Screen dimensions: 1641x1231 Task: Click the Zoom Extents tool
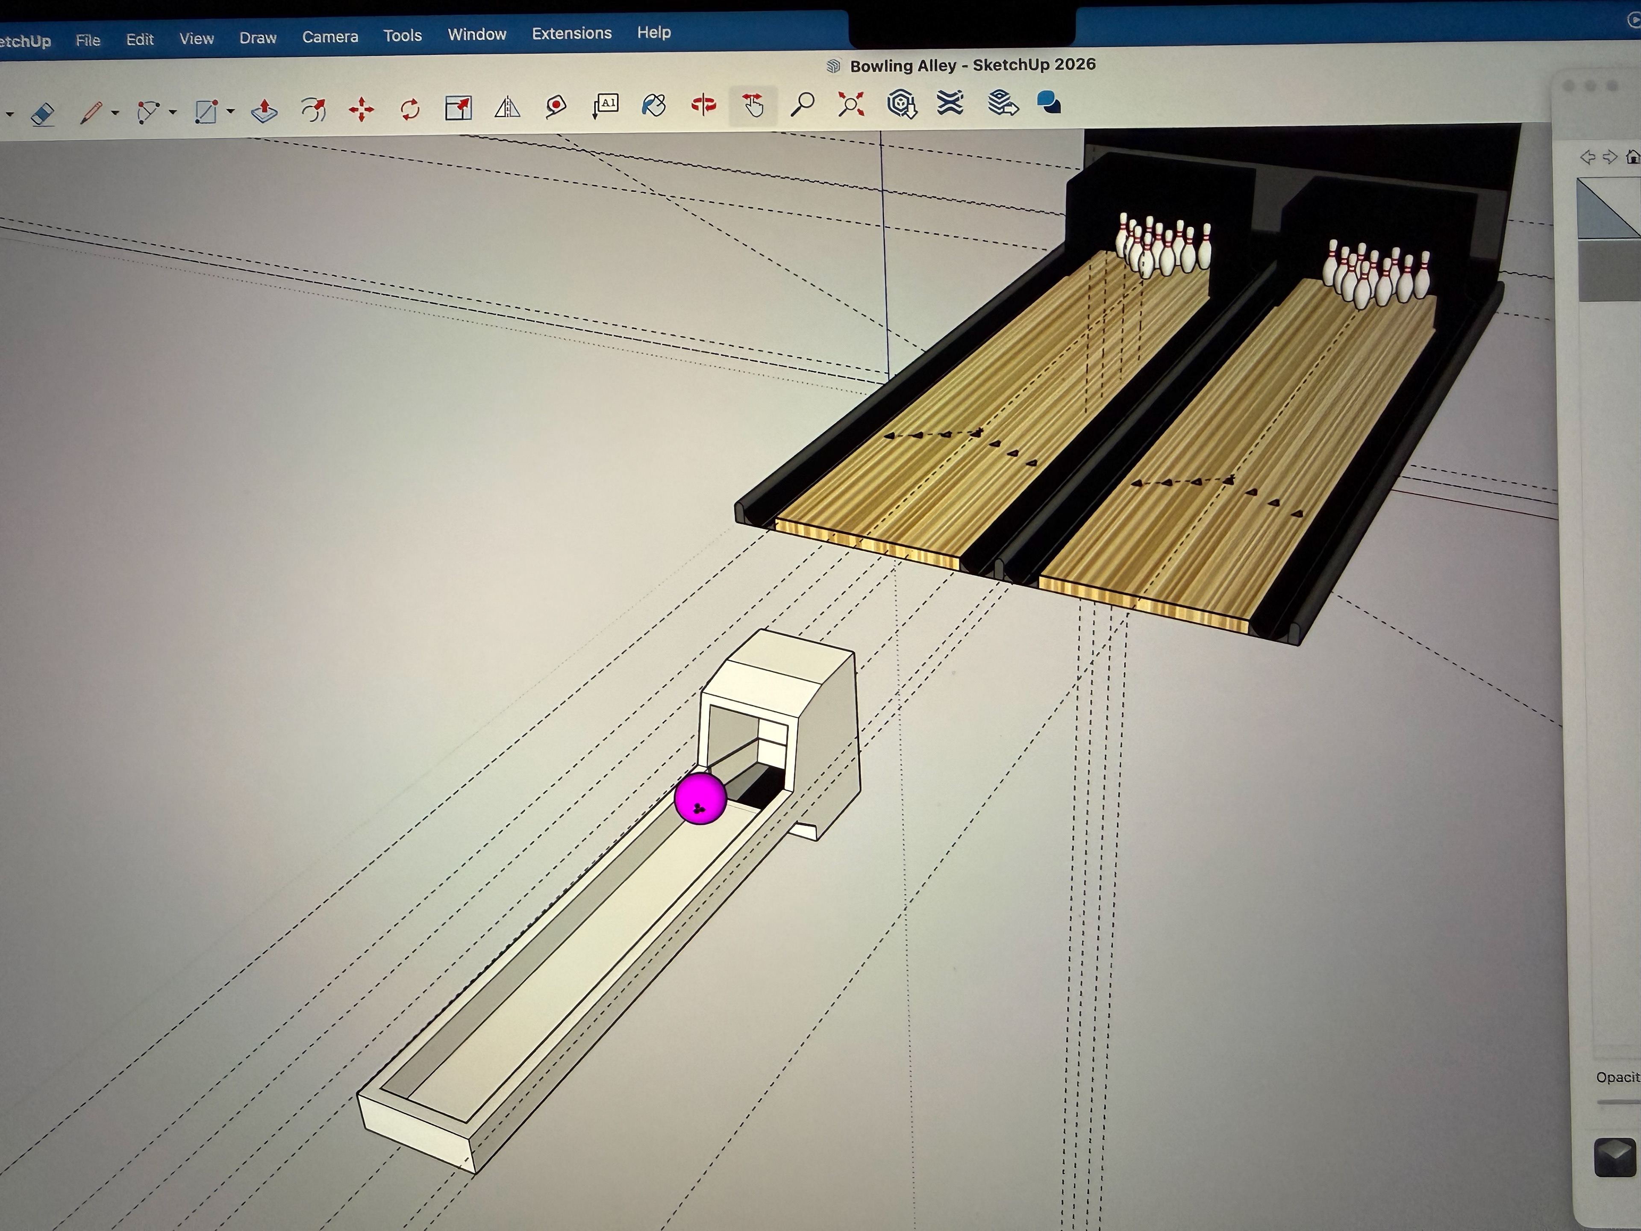tap(851, 104)
